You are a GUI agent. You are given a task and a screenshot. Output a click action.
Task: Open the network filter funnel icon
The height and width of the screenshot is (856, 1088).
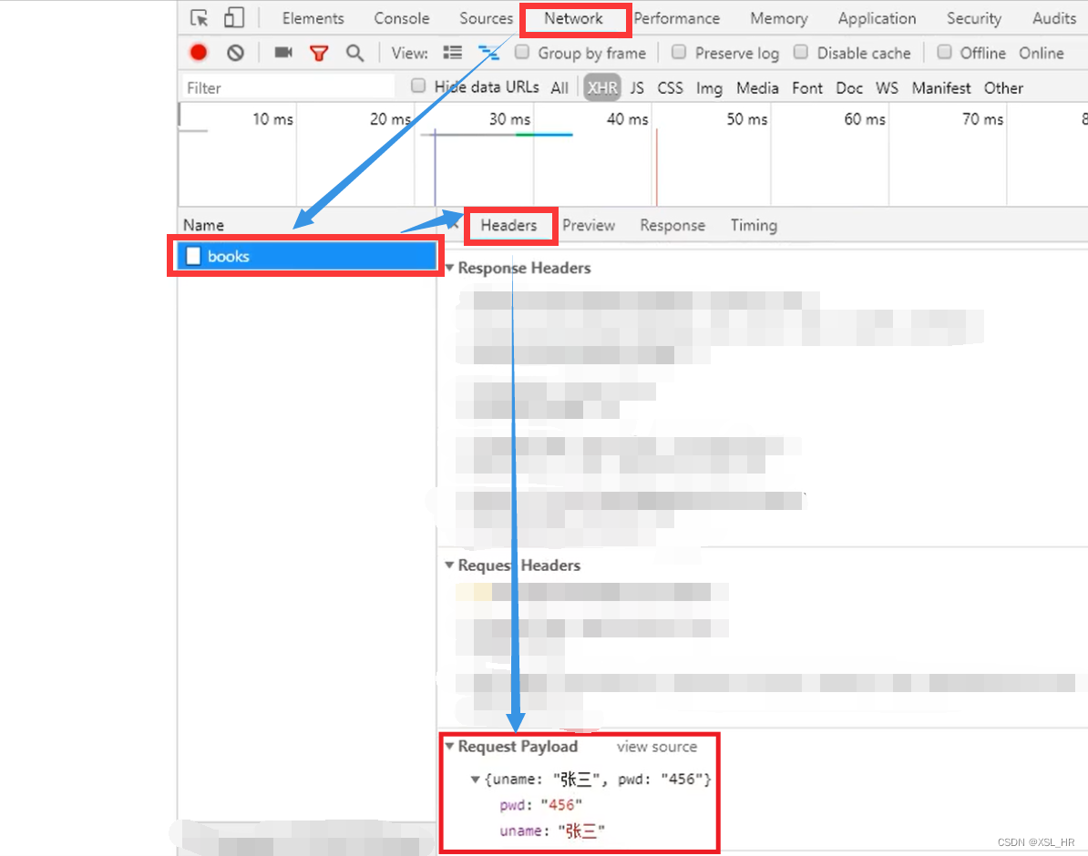(319, 53)
